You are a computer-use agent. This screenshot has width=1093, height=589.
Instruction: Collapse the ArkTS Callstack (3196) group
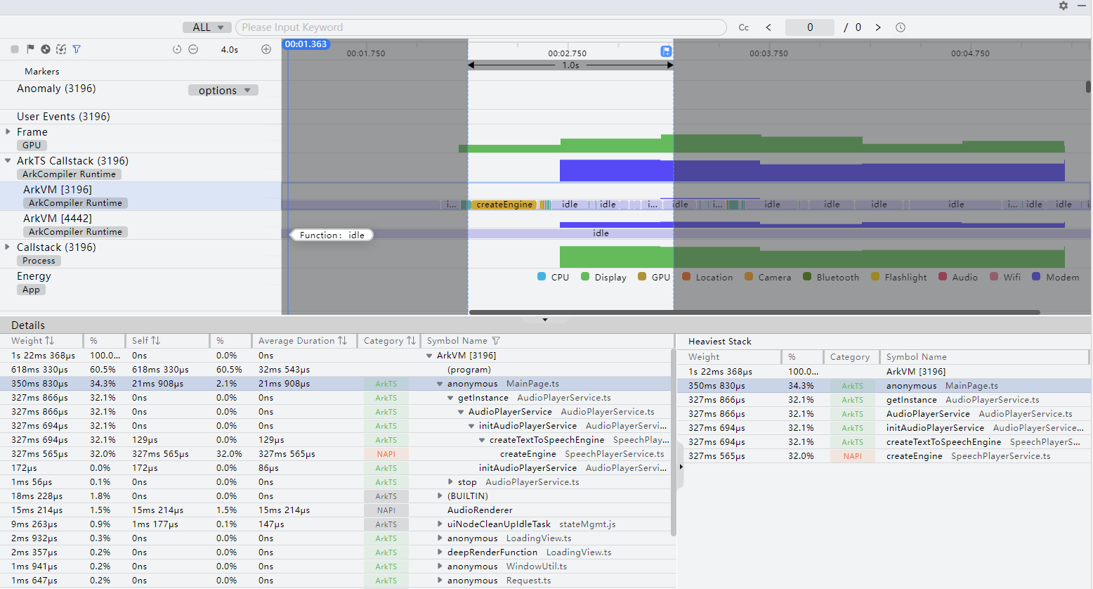click(8, 160)
